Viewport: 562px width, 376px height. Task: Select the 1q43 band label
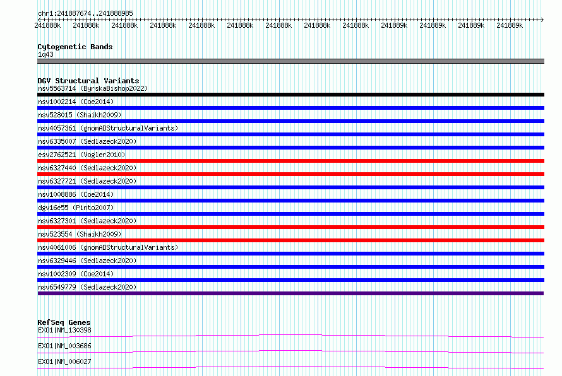45,54
